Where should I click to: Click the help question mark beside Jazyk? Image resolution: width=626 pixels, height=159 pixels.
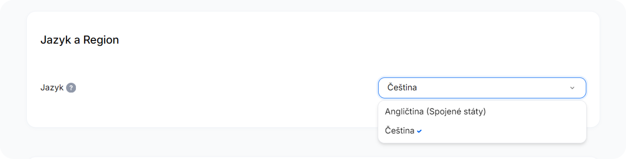[x=71, y=88]
